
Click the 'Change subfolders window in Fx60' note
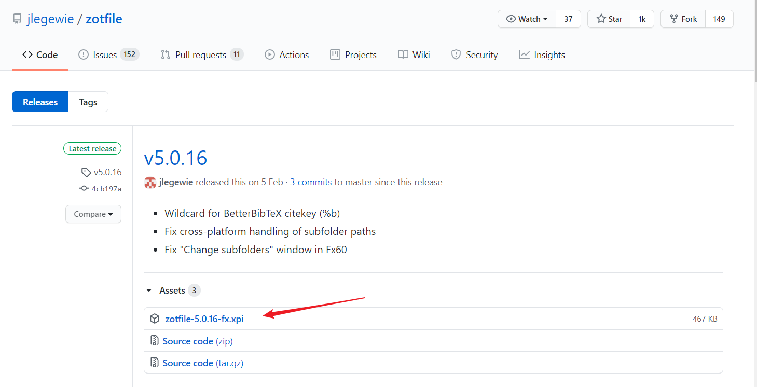click(x=255, y=250)
